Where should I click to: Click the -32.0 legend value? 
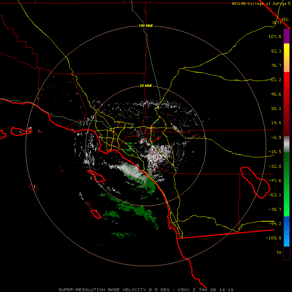tap(275, 166)
